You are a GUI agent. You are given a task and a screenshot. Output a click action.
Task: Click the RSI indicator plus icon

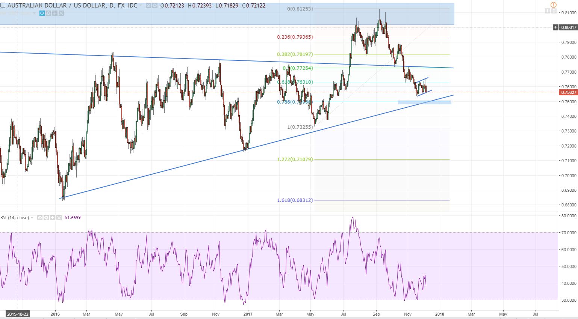[52, 218]
